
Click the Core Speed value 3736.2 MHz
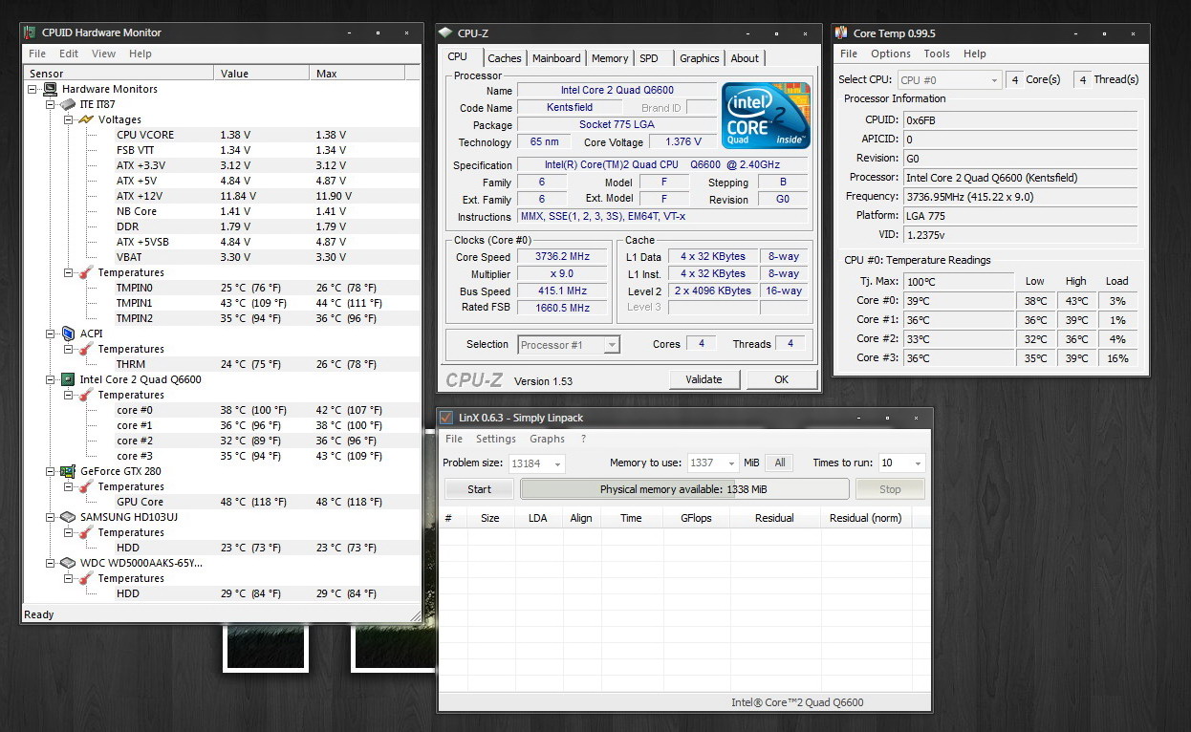[563, 257]
